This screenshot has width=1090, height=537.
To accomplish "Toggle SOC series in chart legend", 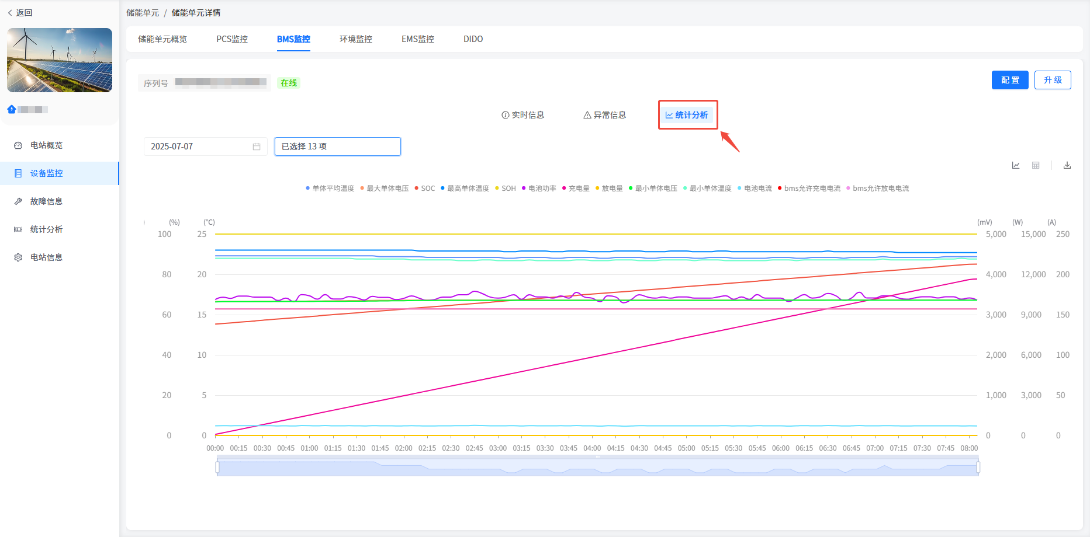I will coord(425,189).
